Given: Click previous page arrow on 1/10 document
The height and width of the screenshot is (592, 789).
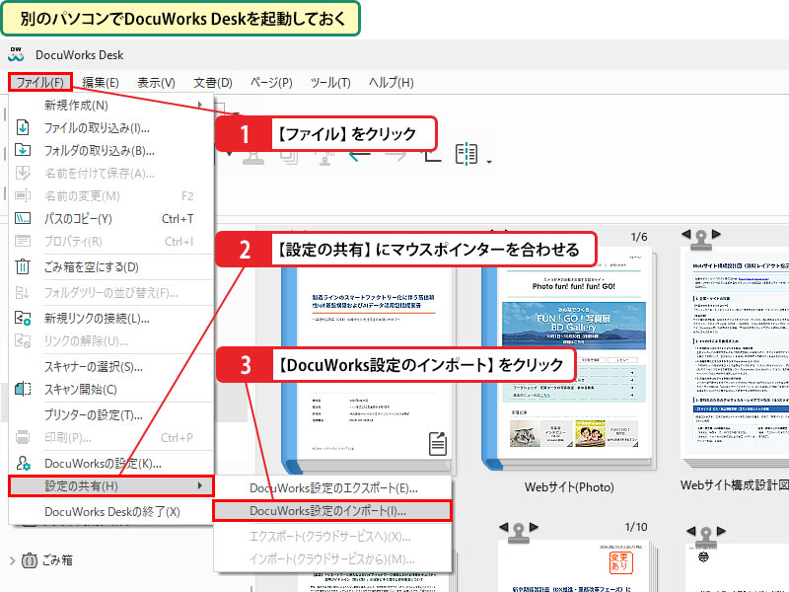Looking at the screenshot, I should pos(504,527).
